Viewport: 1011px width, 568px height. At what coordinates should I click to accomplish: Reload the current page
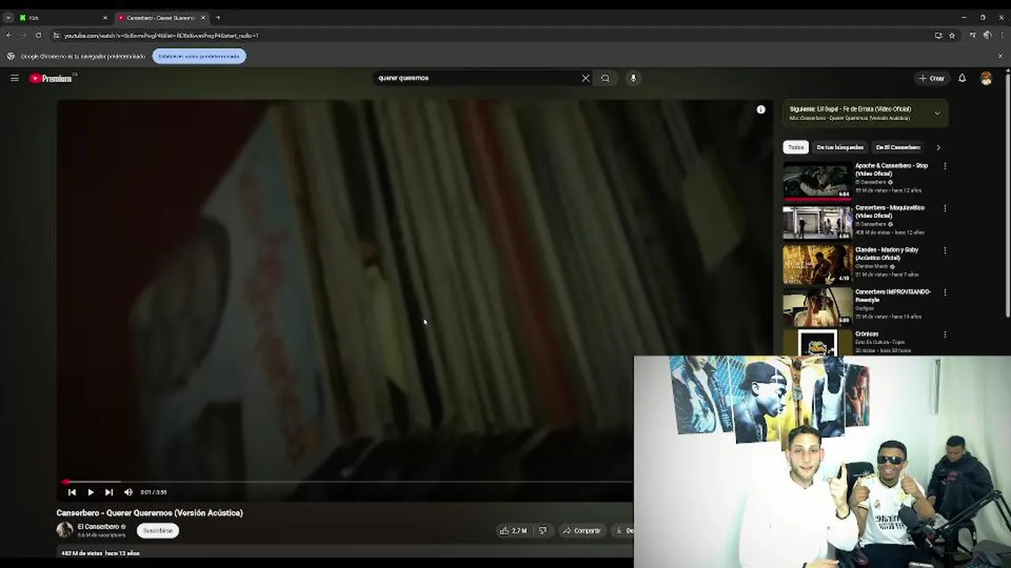tap(38, 35)
